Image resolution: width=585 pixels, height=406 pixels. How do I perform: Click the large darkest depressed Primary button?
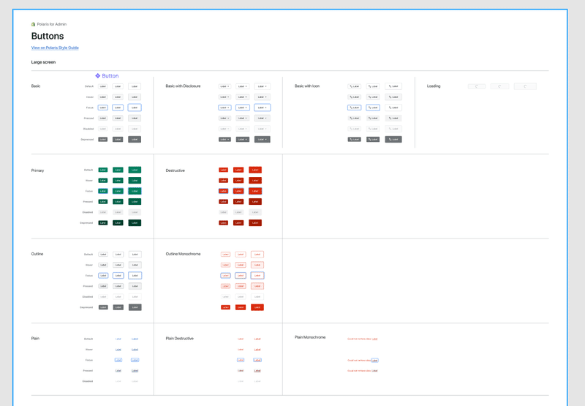[x=135, y=223]
